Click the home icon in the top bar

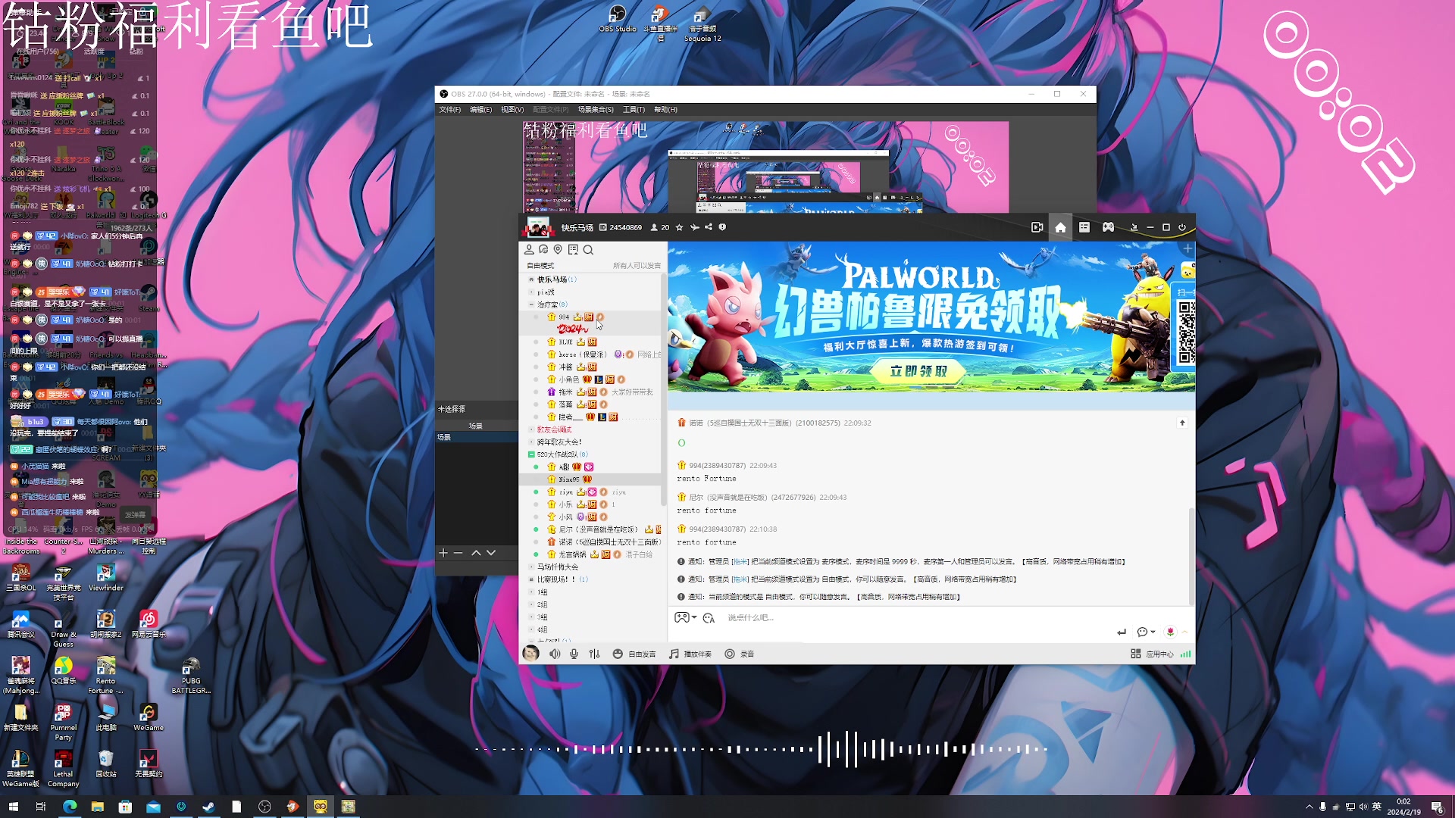(x=1060, y=227)
